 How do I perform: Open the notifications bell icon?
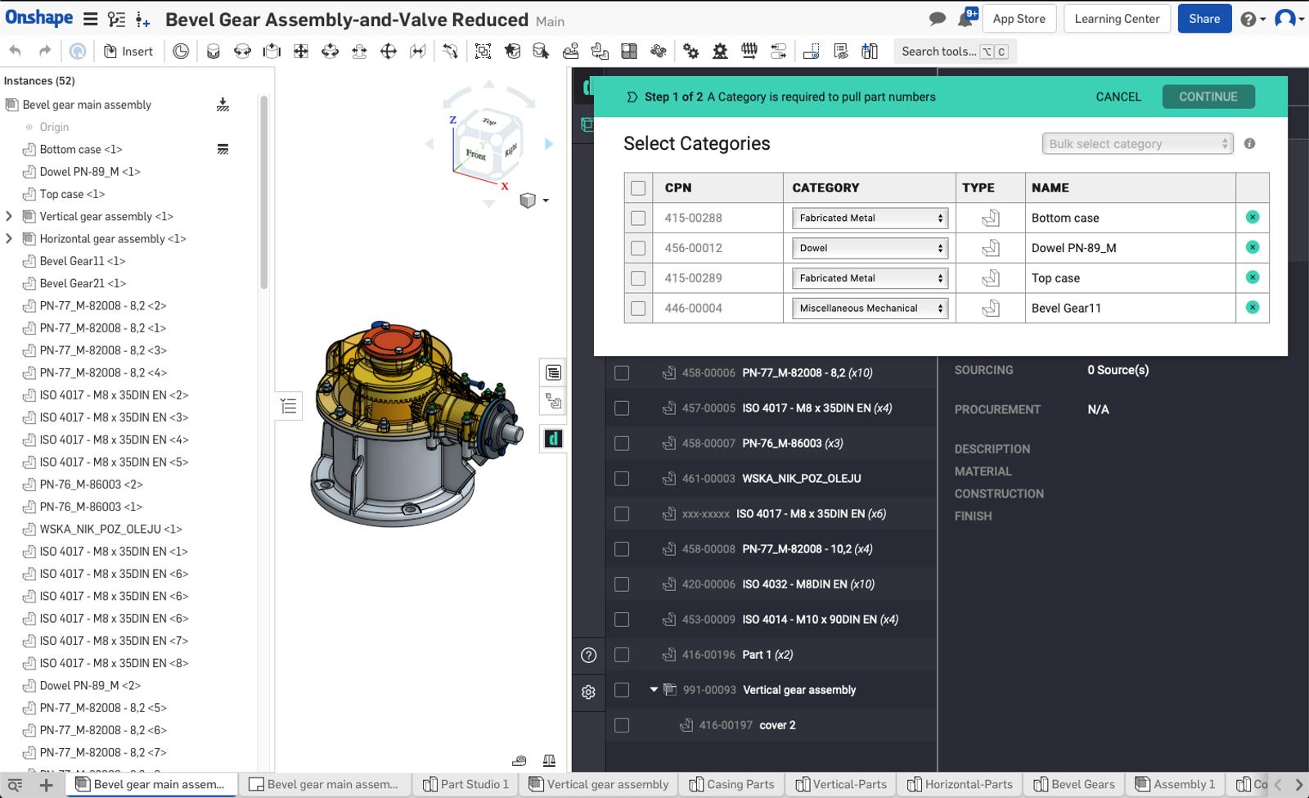click(966, 19)
